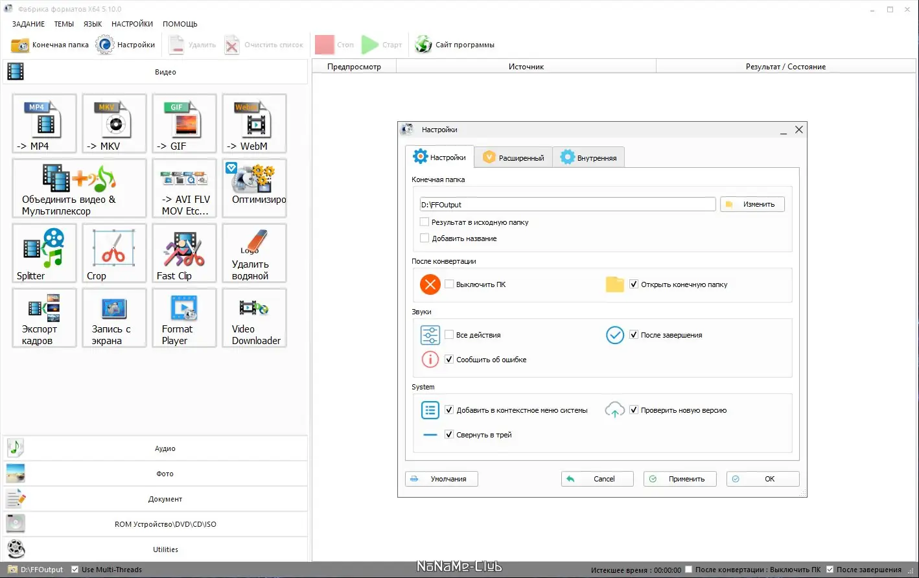Select the Настройки tab in the dialog

440,157
